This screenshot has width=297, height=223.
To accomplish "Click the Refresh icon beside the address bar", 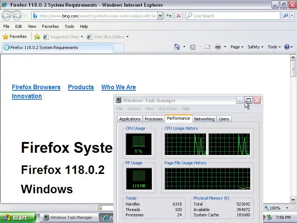I will click(x=169, y=16).
